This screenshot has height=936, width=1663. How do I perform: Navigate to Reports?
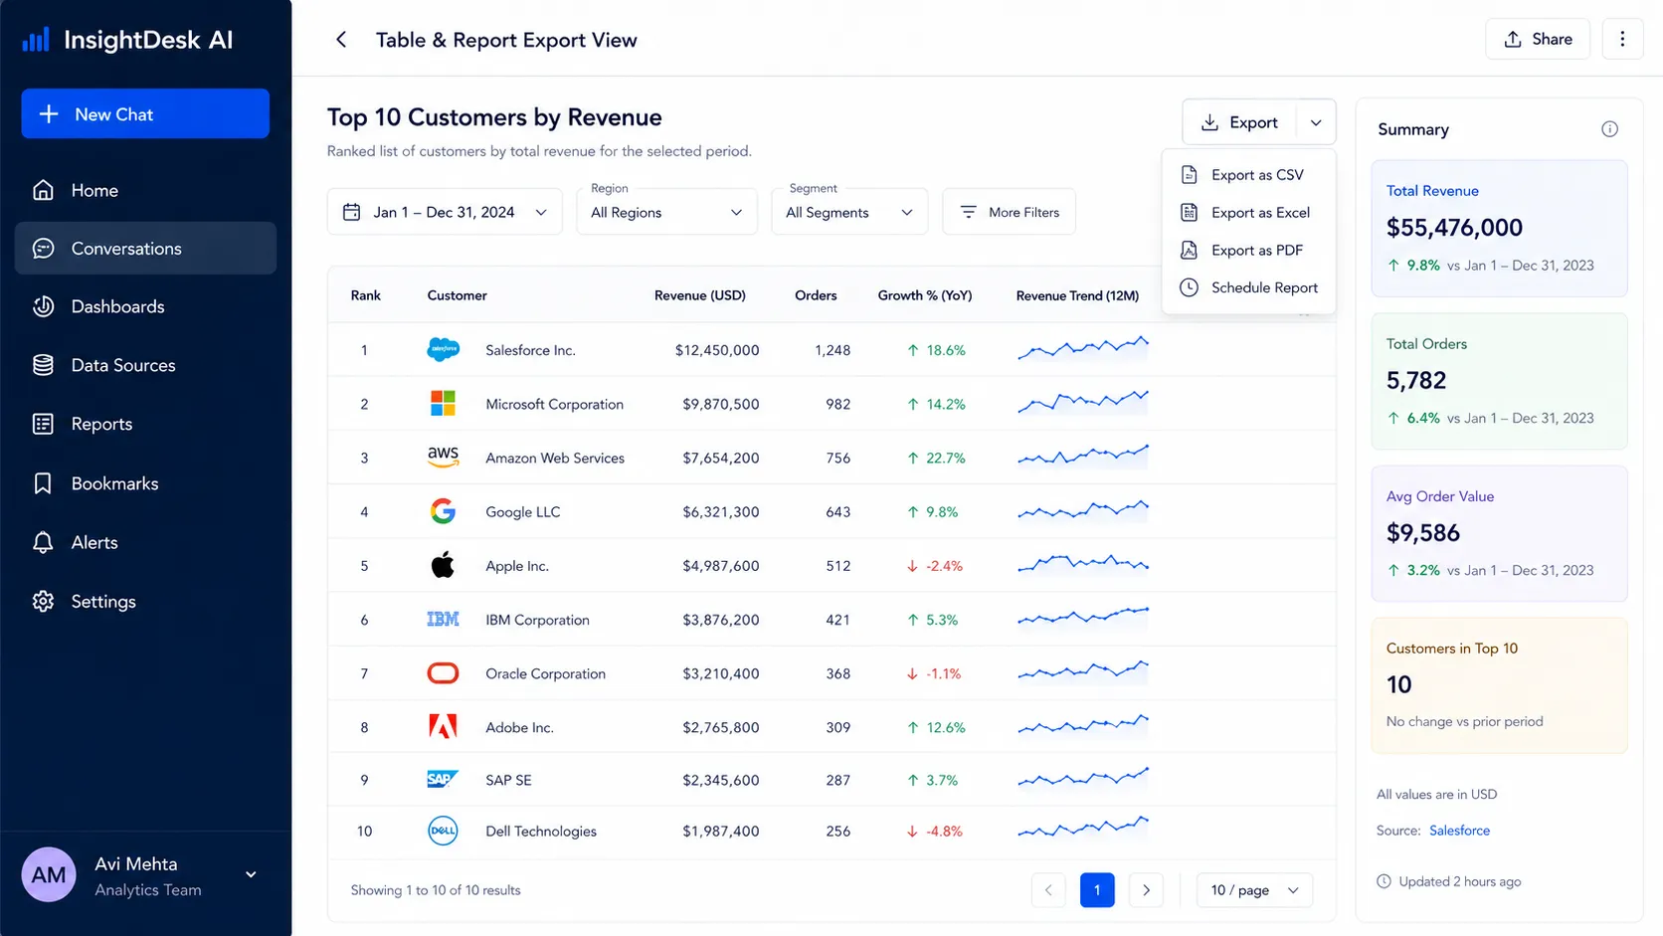145,424
